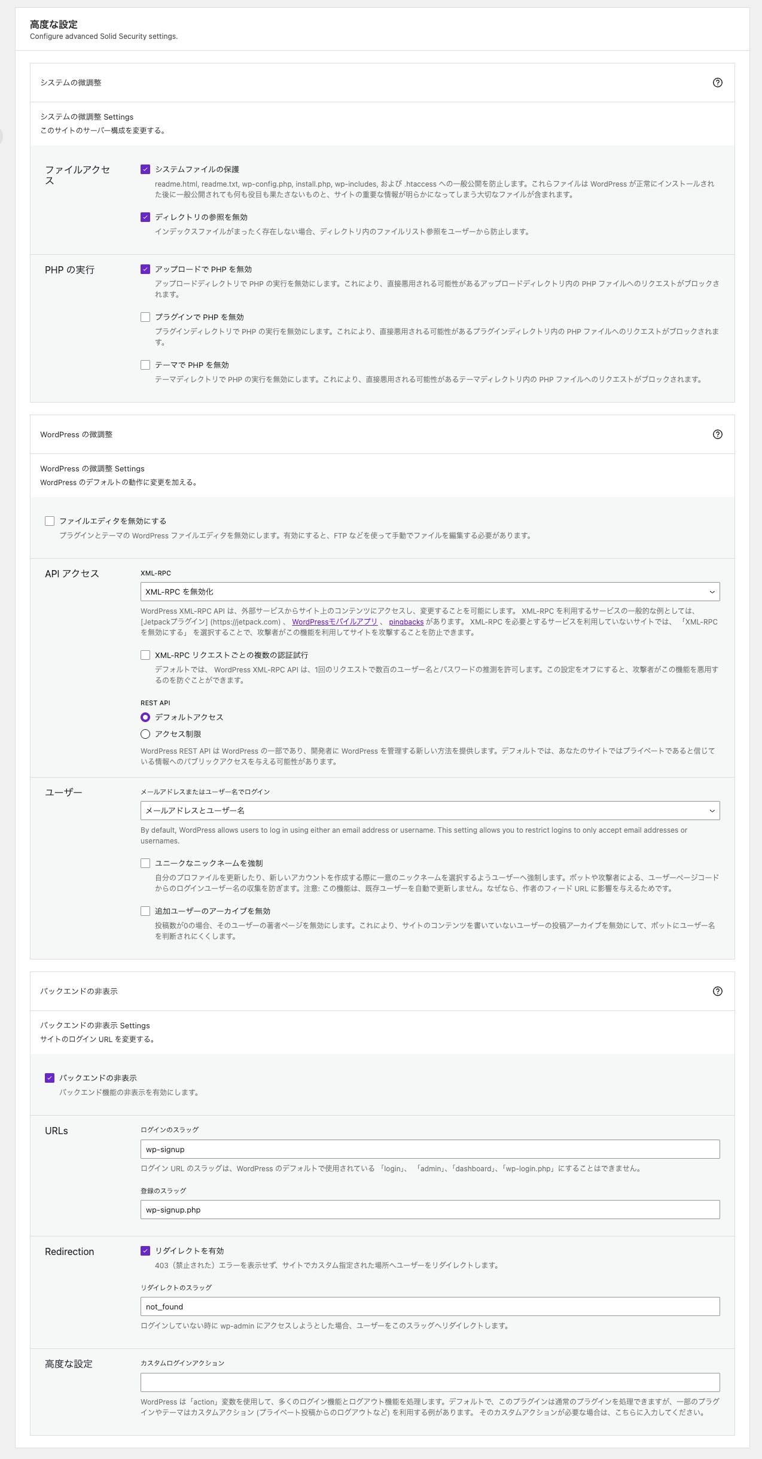Enable プラグインで PHP を無効 checkbox

(x=145, y=317)
